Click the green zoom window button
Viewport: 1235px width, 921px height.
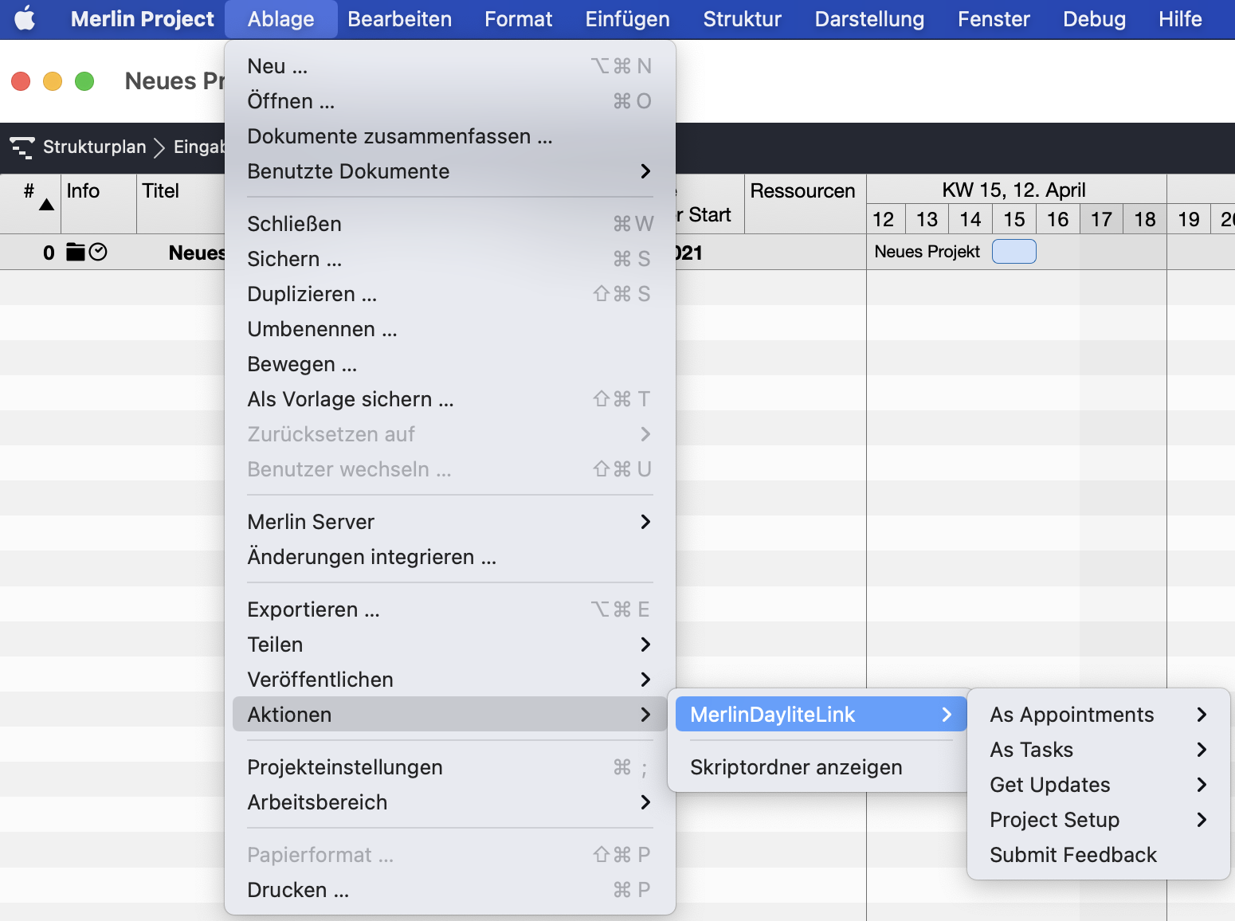tap(84, 81)
